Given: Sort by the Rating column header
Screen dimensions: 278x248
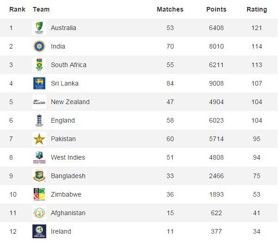Looking at the screenshot, I should tap(257, 9).
